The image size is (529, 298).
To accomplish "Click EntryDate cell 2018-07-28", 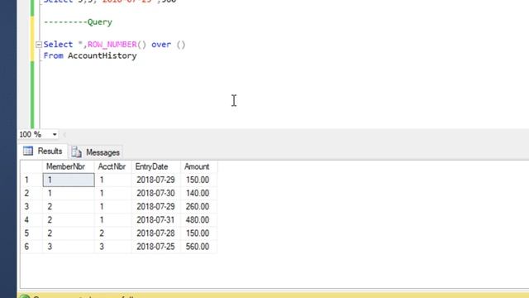I will pos(155,233).
